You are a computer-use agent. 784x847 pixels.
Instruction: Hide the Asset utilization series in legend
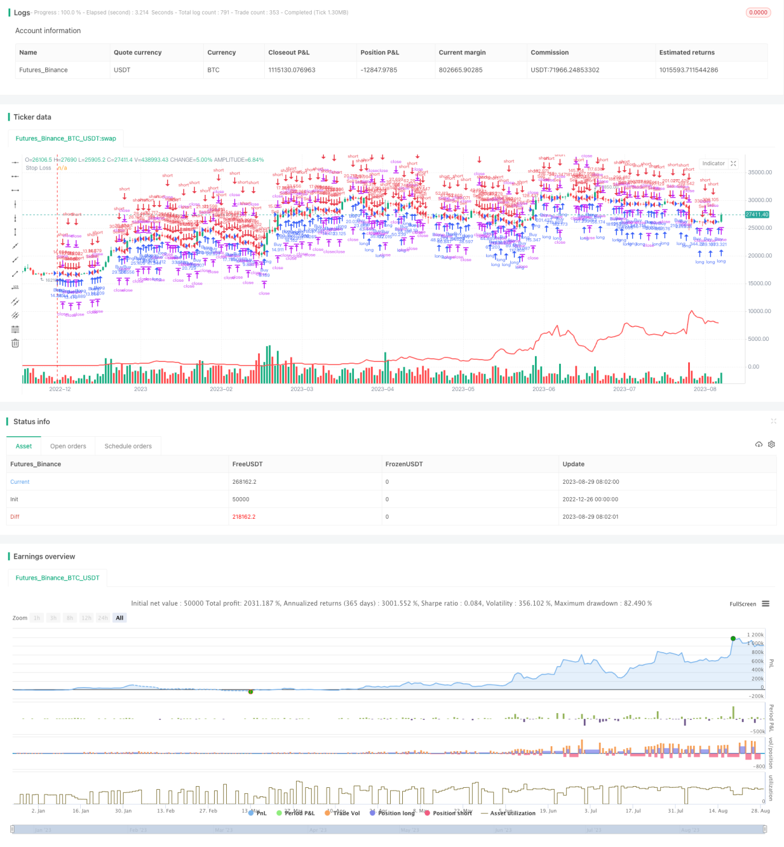pos(508,813)
